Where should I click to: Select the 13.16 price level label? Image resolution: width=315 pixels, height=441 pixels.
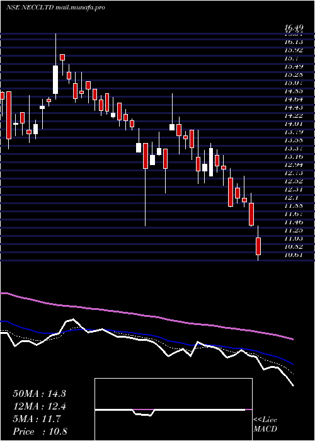294,156
